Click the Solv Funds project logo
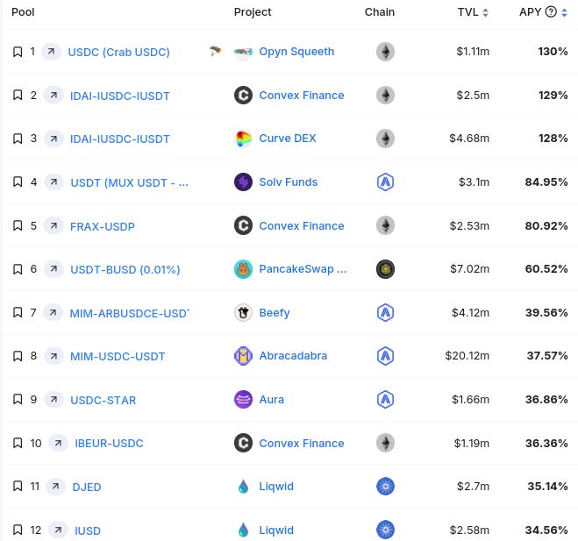Viewport: 578px width, 541px height. point(243,182)
